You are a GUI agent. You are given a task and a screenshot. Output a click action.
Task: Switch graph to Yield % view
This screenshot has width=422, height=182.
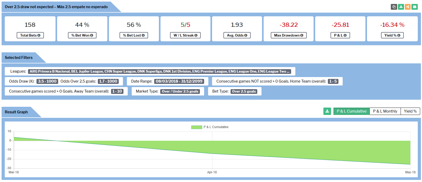410,111
